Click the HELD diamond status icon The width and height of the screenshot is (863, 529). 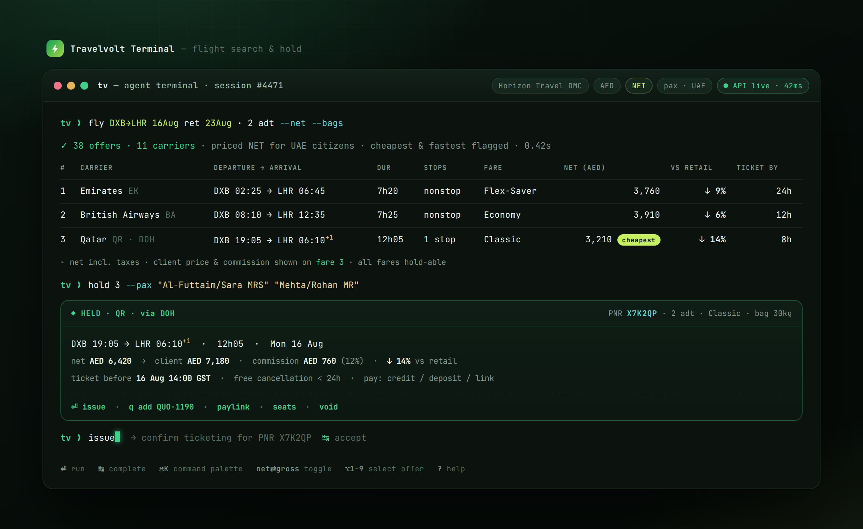pos(73,313)
